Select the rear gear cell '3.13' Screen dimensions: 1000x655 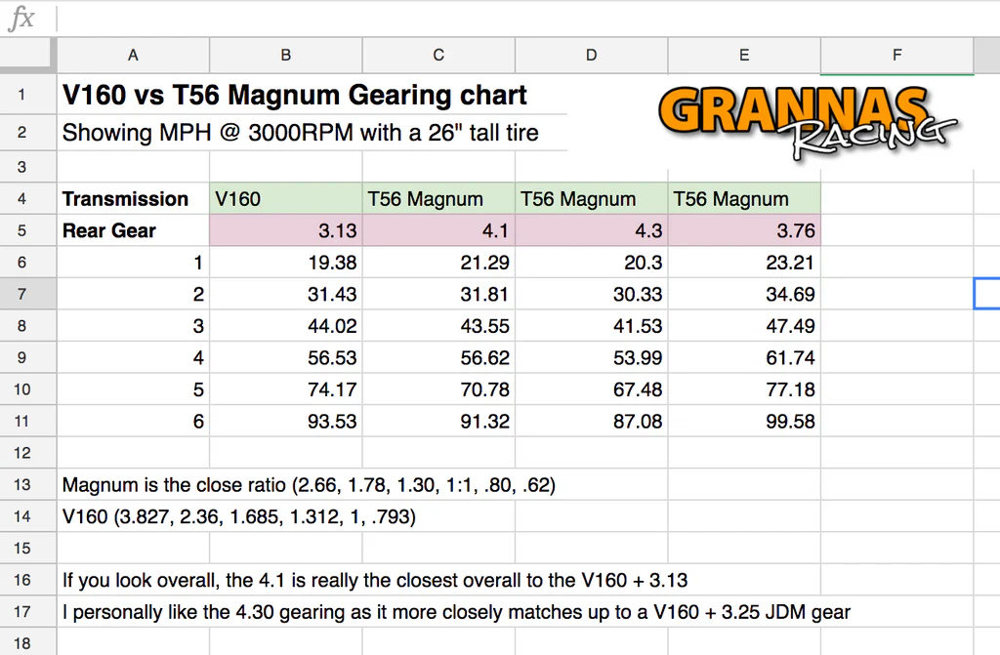pyautogui.click(x=286, y=230)
